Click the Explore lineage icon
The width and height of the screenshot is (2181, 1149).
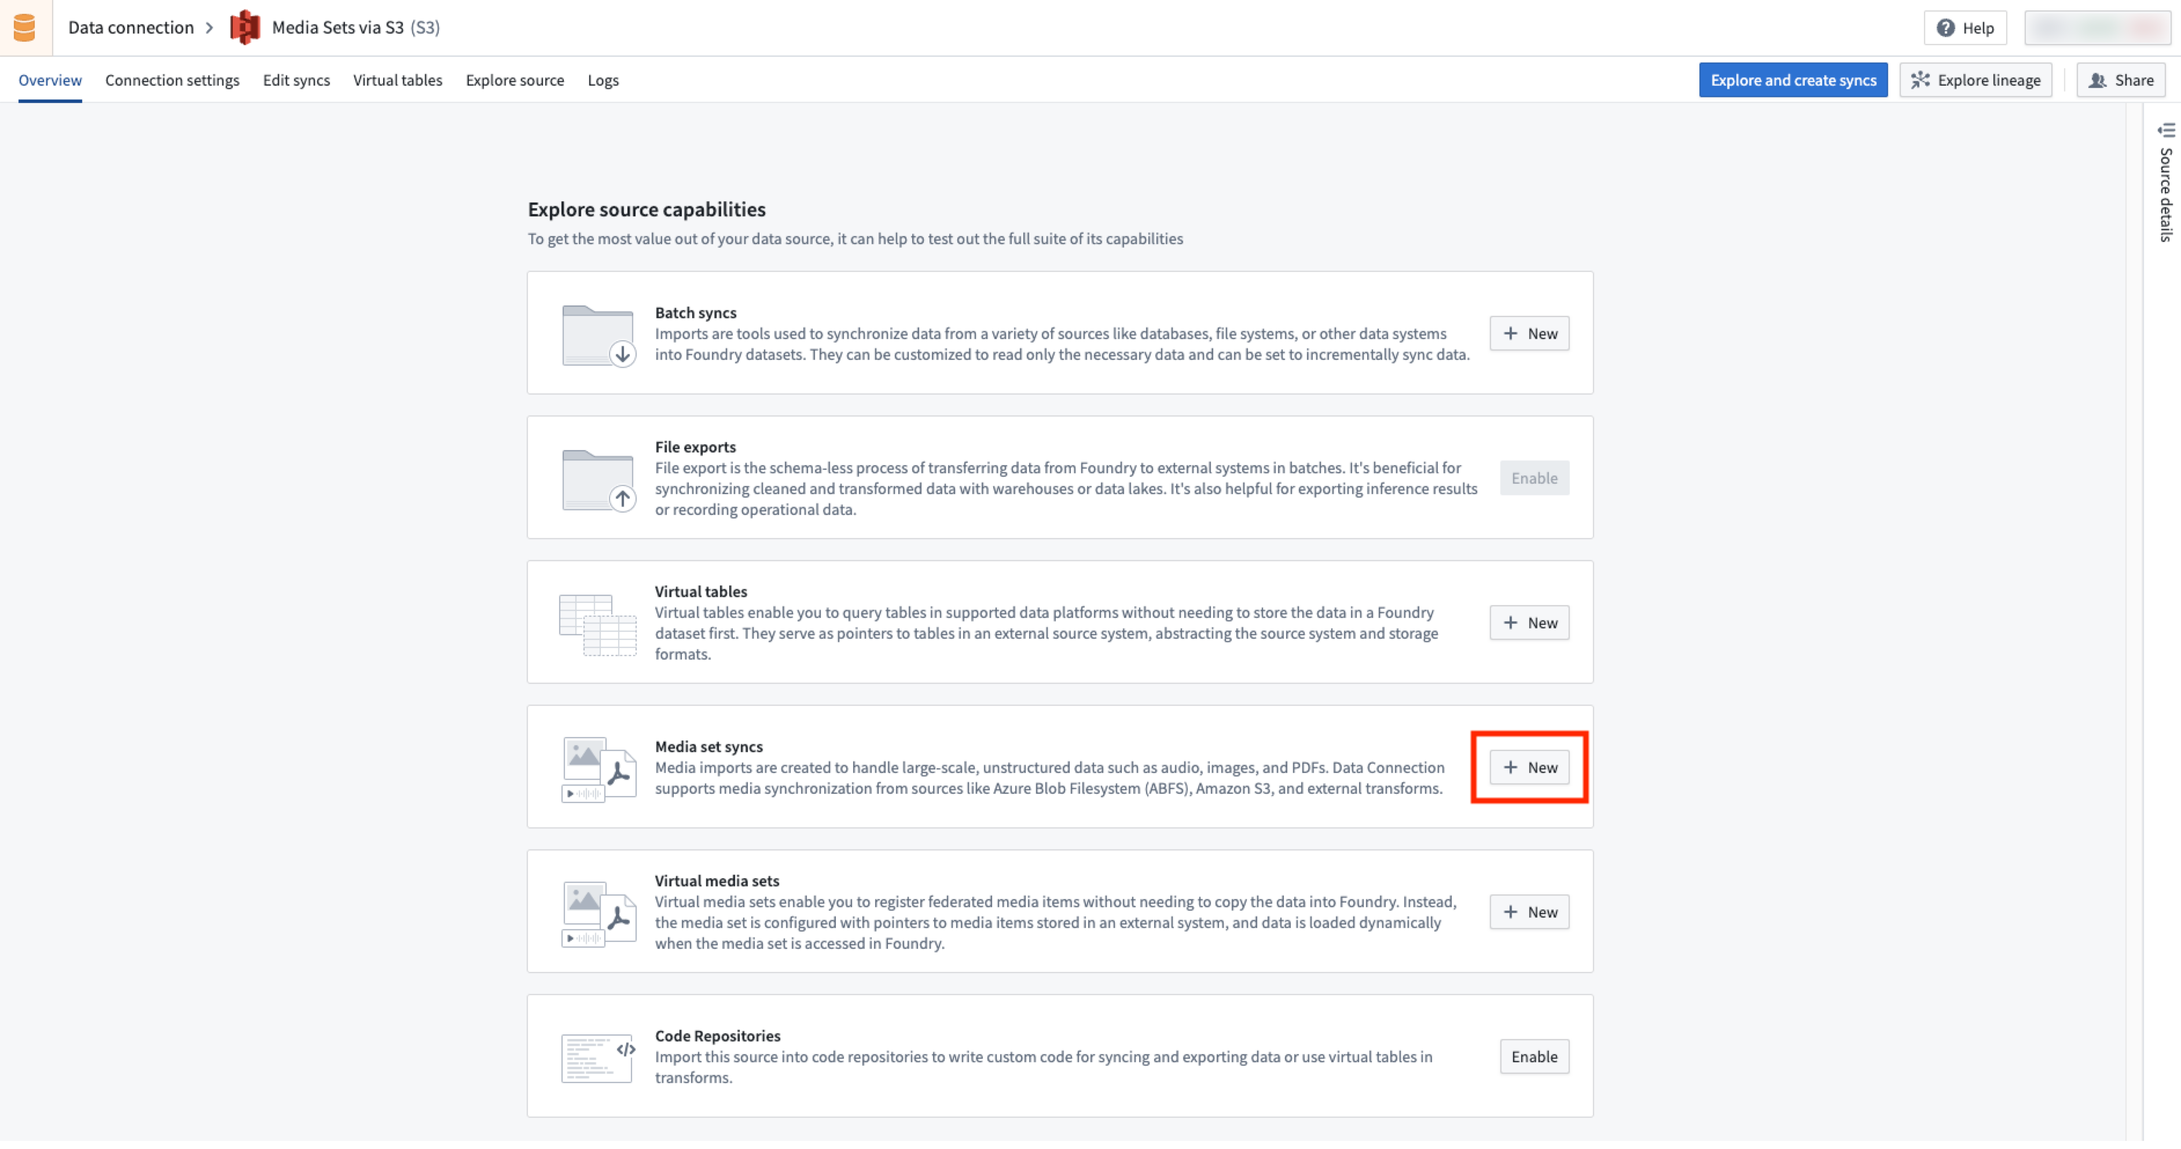click(x=1920, y=79)
